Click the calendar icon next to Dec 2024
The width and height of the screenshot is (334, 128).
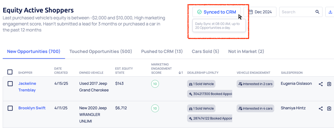coord(250,12)
